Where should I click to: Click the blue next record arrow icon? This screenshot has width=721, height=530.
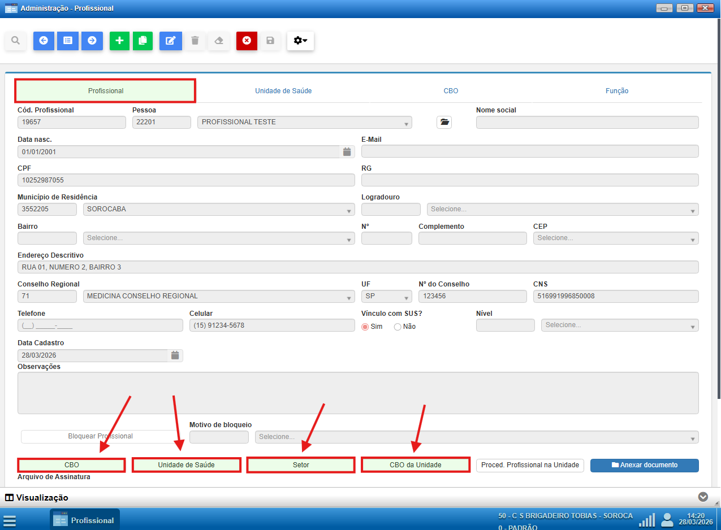point(92,41)
